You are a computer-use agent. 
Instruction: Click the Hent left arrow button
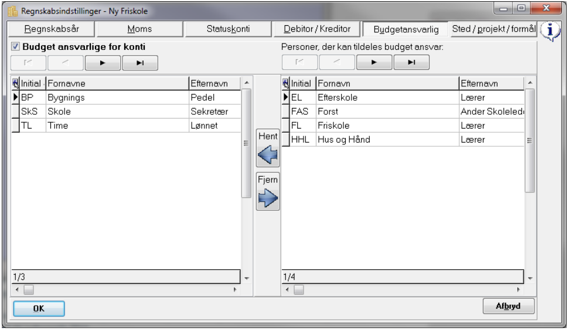point(268,148)
